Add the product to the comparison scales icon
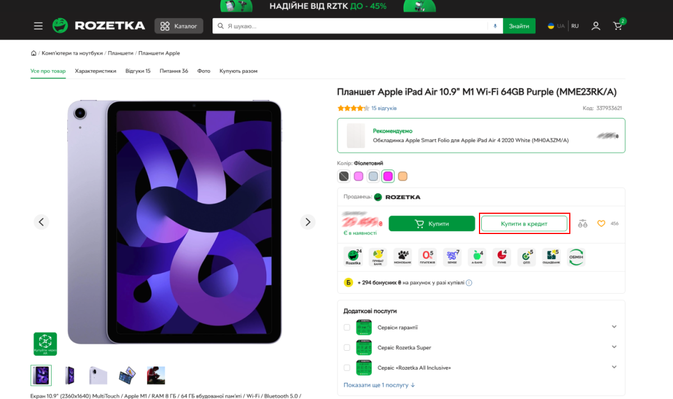The height and width of the screenshot is (399, 673). coord(583,223)
